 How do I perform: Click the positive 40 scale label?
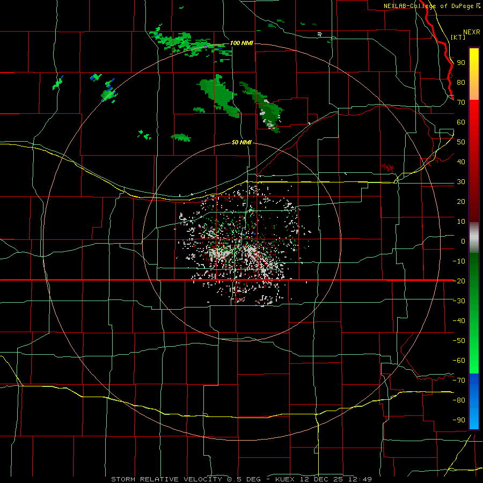[461, 162]
